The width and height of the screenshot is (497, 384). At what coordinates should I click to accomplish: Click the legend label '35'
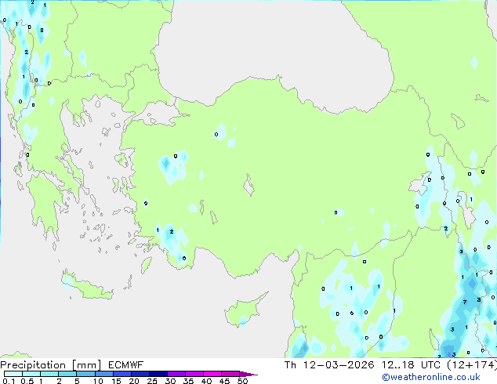[x=188, y=381]
